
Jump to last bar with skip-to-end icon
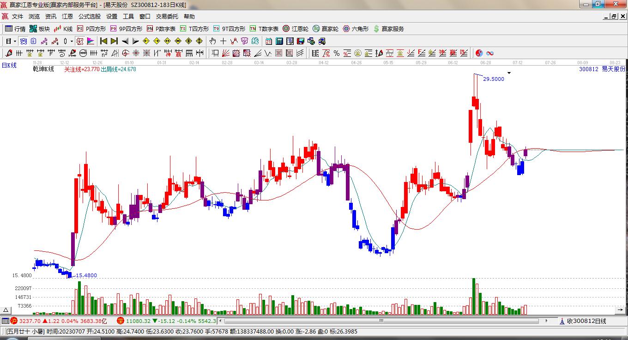pos(114,41)
